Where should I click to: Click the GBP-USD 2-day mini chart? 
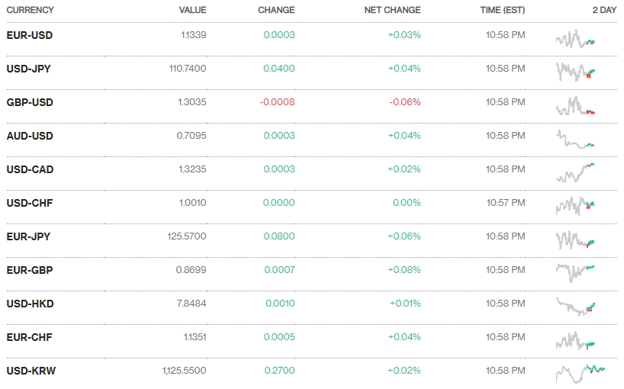tap(576, 106)
